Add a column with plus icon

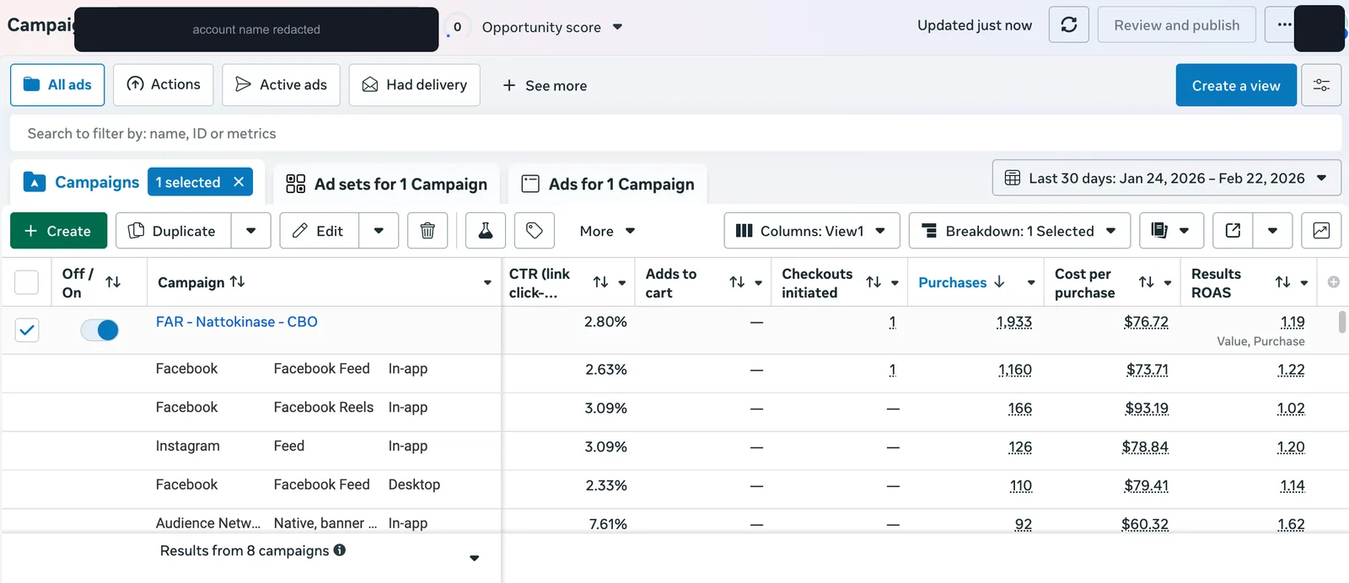(1334, 282)
